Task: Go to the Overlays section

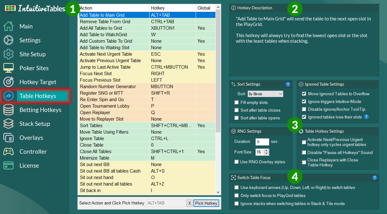Action: [31, 138]
